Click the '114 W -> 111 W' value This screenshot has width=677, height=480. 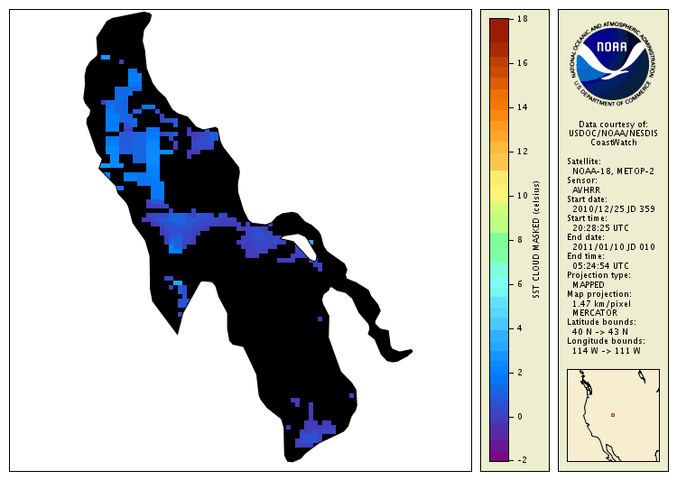point(607,350)
